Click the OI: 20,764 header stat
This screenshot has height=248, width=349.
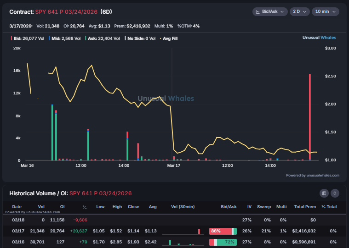(74, 26)
